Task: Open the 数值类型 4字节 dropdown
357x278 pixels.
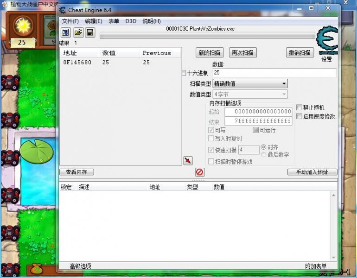Action: coord(250,94)
